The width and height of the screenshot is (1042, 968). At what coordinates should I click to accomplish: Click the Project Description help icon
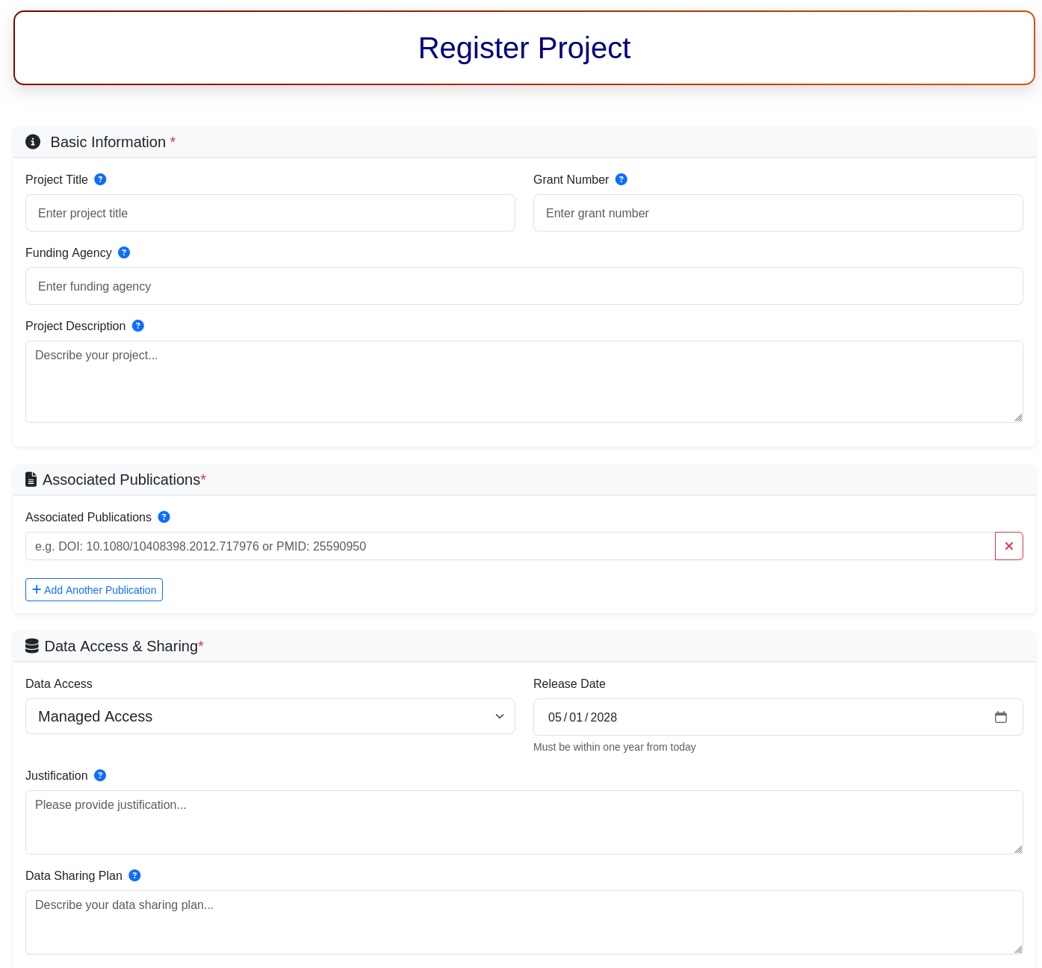pyautogui.click(x=137, y=326)
